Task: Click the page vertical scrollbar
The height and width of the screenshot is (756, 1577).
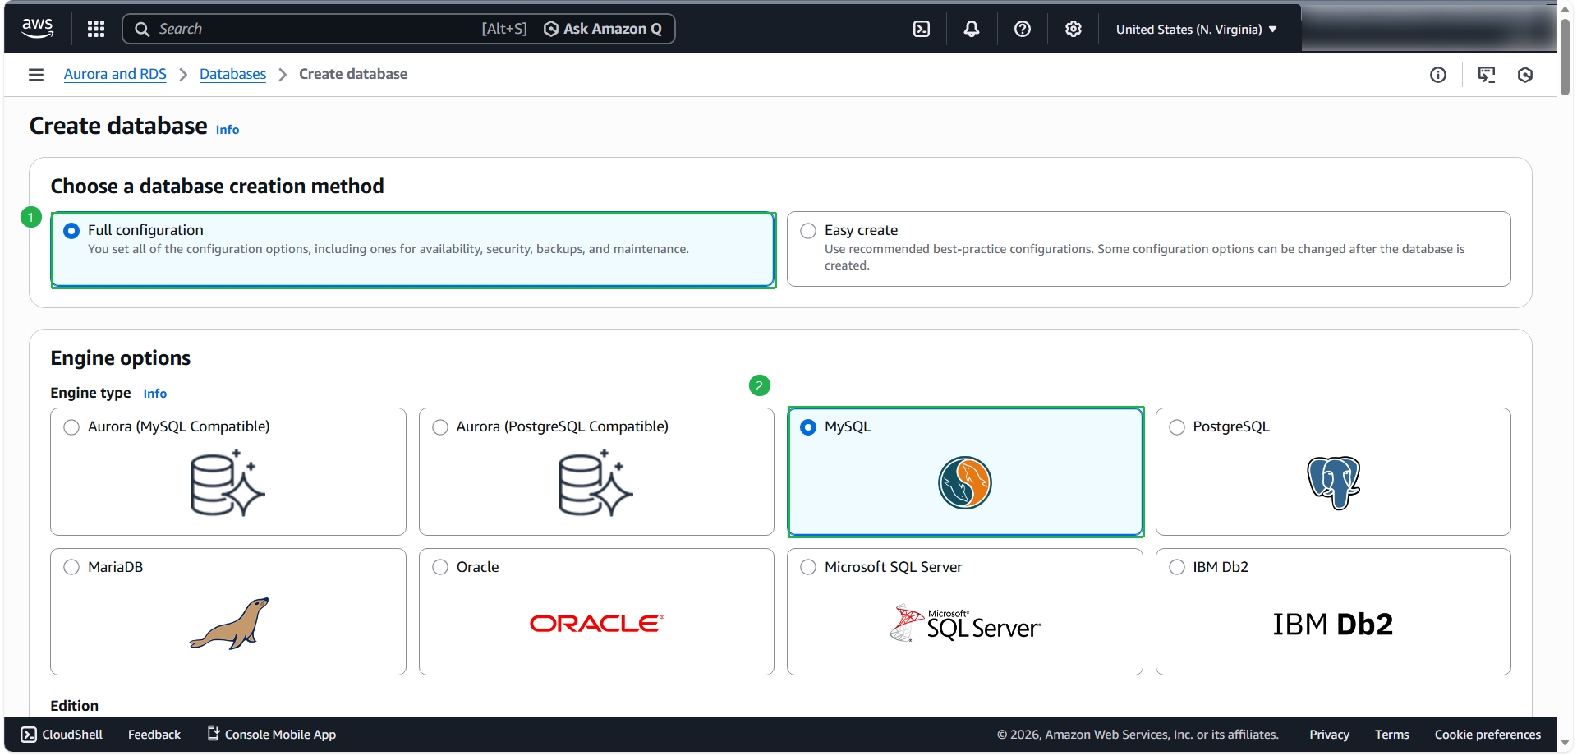Action: (1566, 56)
